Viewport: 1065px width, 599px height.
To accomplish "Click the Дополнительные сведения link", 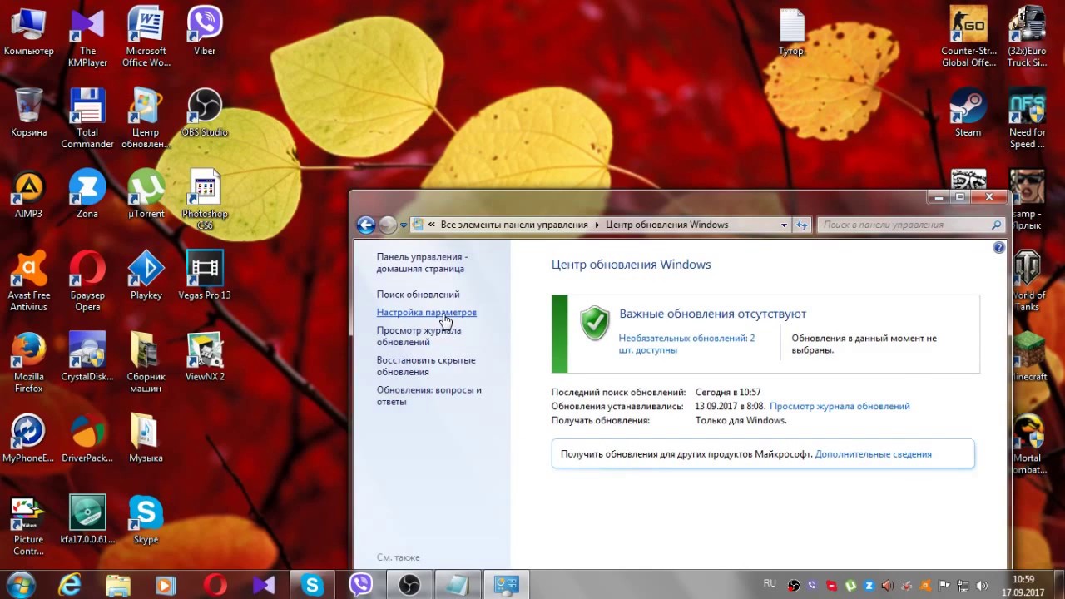I will pyautogui.click(x=873, y=454).
